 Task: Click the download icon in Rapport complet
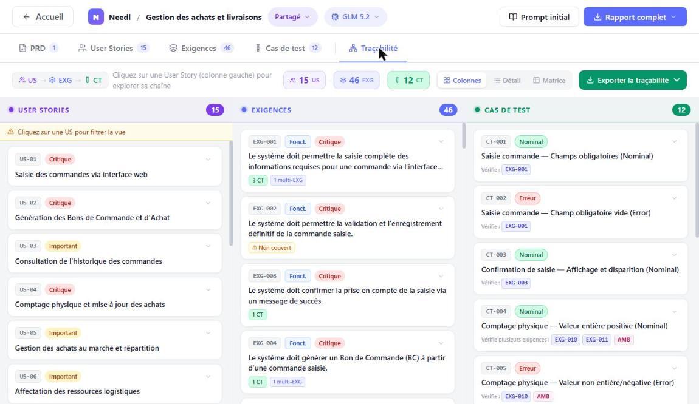pos(598,17)
